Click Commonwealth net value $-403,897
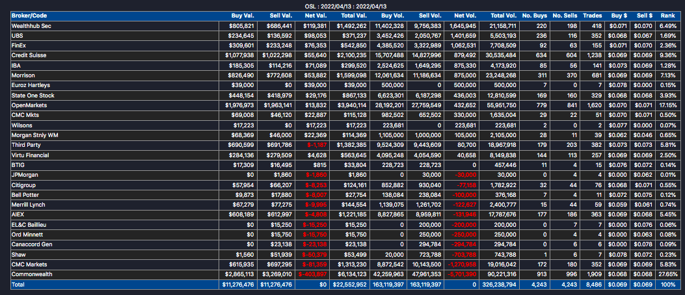This screenshot has height=295, width=685. click(x=312, y=274)
